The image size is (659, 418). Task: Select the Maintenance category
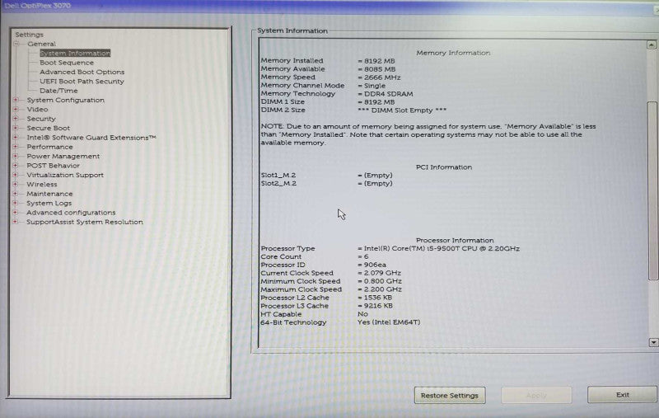49,194
